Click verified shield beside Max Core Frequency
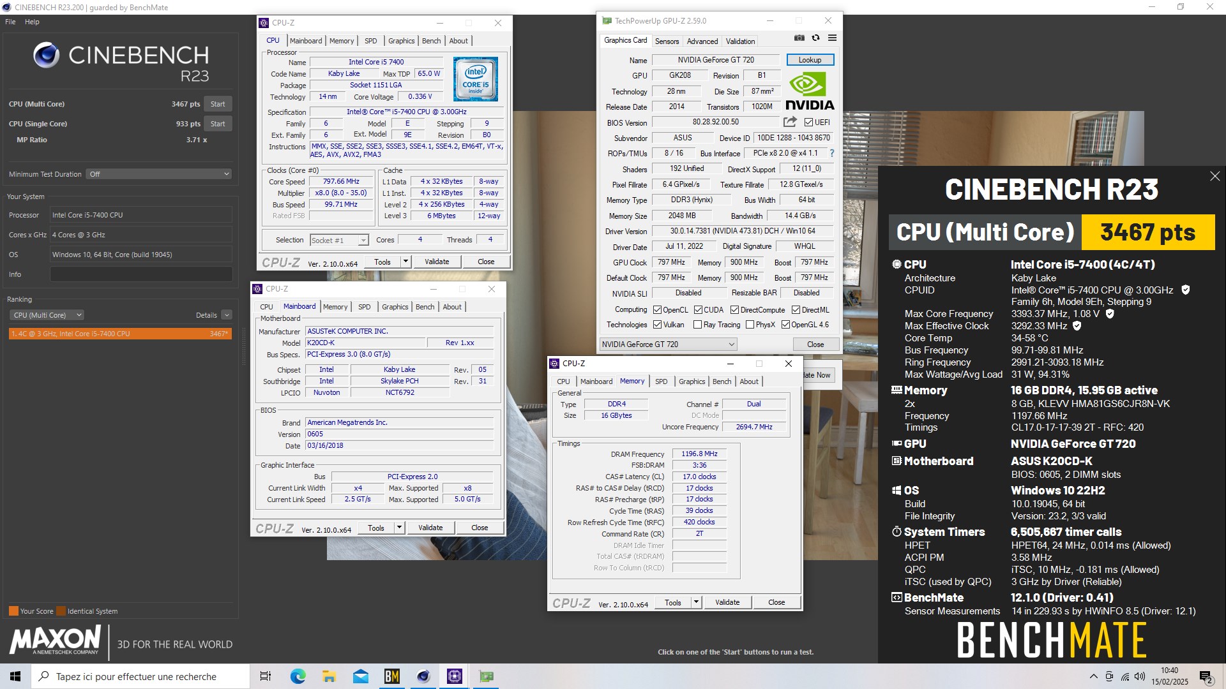 point(1110,313)
